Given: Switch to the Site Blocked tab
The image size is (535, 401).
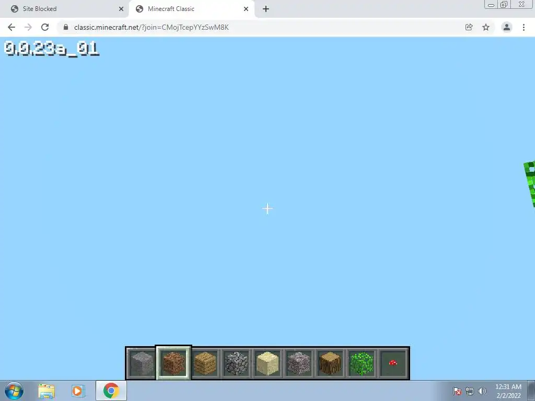Looking at the screenshot, I should (64, 9).
